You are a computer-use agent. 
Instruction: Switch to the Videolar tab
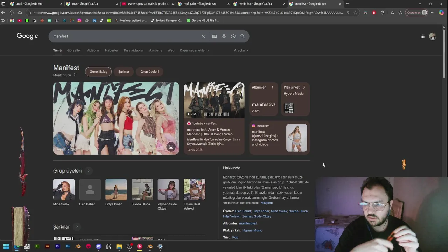(93, 50)
